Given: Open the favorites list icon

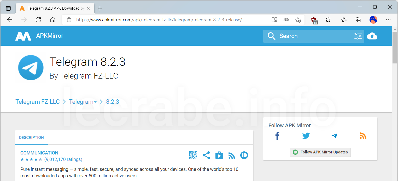Looking at the screenshot, I should 344,20.
